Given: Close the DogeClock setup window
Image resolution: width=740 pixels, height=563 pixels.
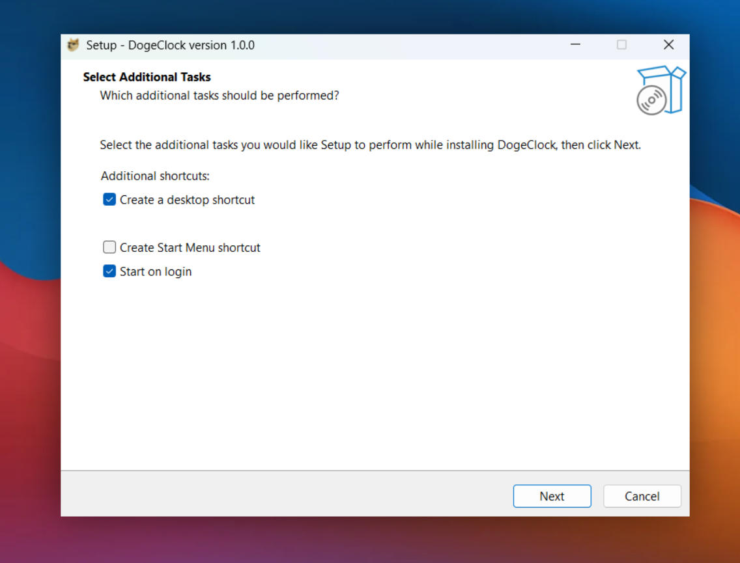Looking at the screenshot, I should pos(668,45).
